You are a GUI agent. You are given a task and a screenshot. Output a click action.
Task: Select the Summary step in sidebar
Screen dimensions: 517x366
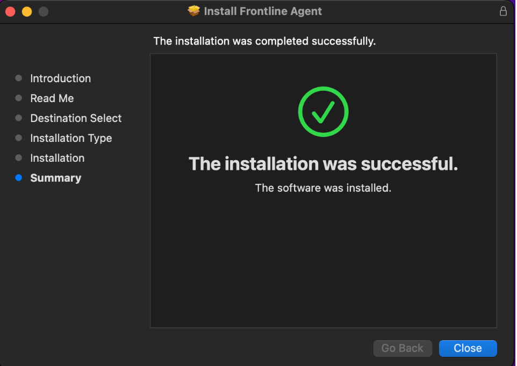pyautogui.click(x=55, y=178)
